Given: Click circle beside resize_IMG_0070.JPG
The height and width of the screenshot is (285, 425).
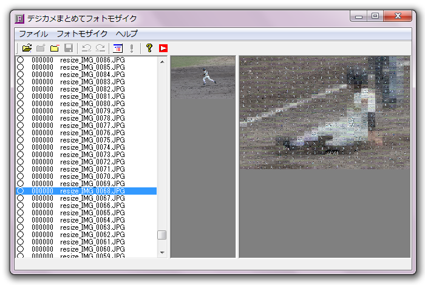Looking at the screenshot, I should (x=20, y=176).
